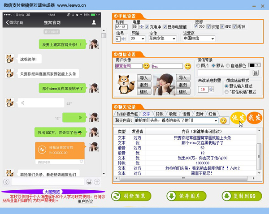Switch to the 收账 tab
This screenshot has width=269, height=214.
pos(173,114)
